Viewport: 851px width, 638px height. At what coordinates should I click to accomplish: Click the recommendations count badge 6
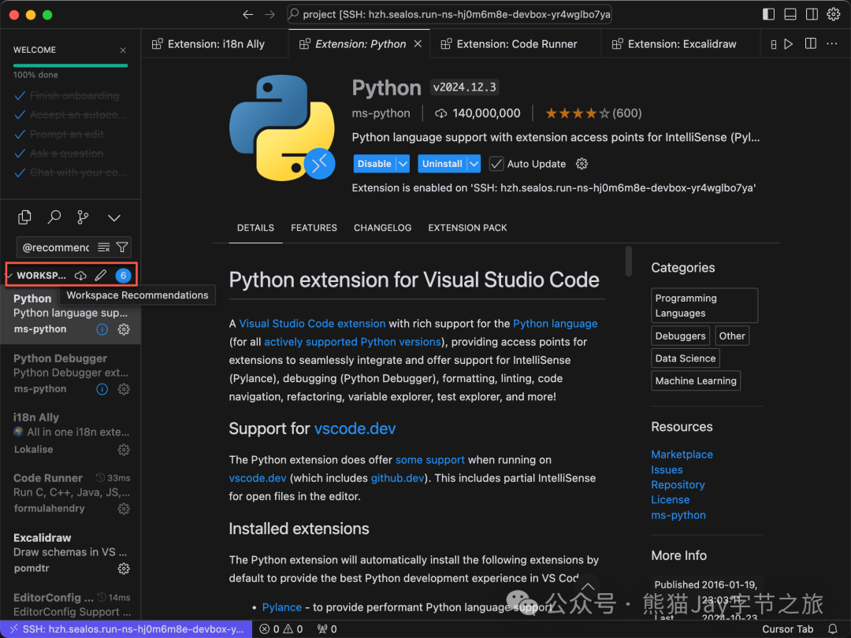[x=123, y=276]
